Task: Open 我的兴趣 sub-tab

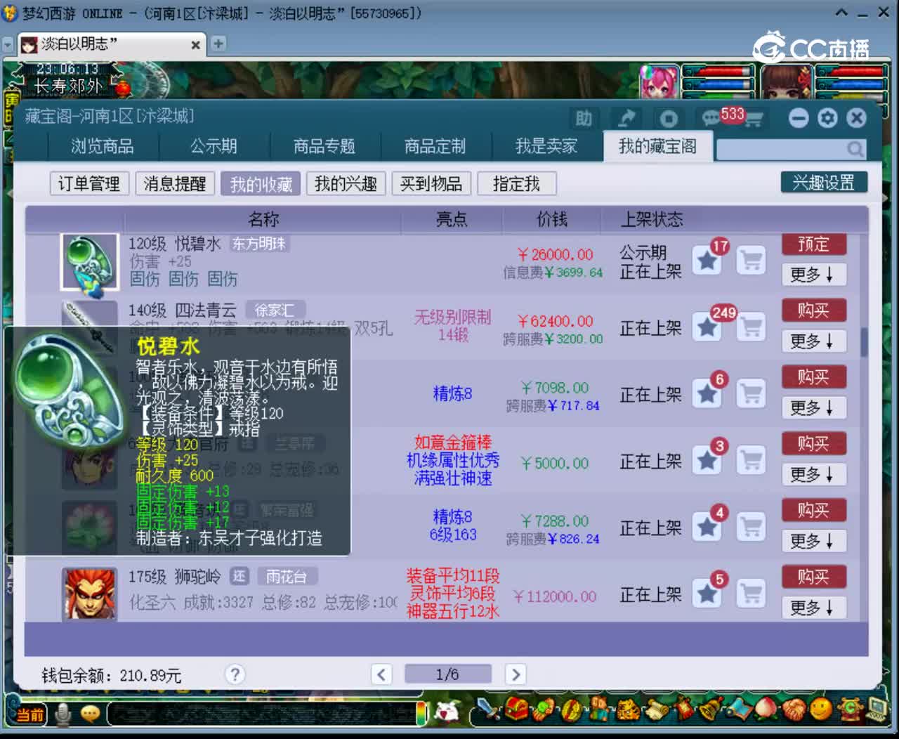Action: (346, 184)
